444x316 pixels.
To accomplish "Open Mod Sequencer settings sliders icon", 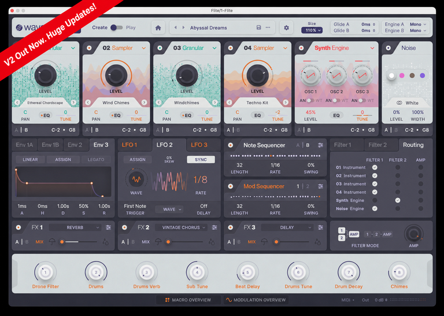I will click(x=320, y=186).
